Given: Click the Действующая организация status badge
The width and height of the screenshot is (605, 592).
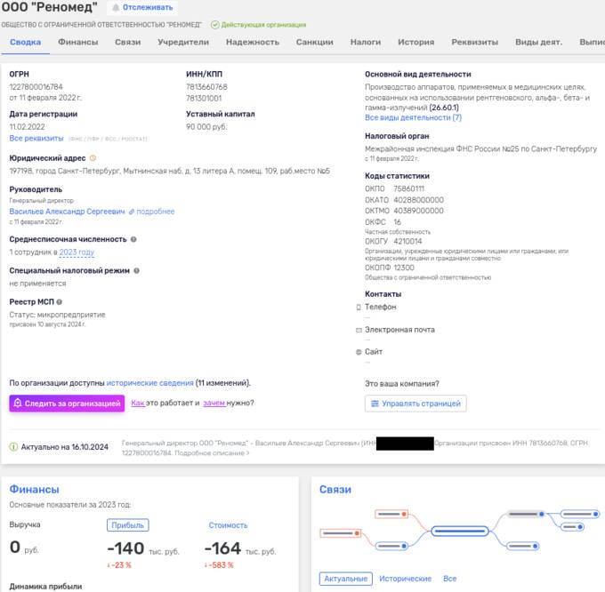Looking at the screenshot, I should pyautogui.click(x=259, y=25).
